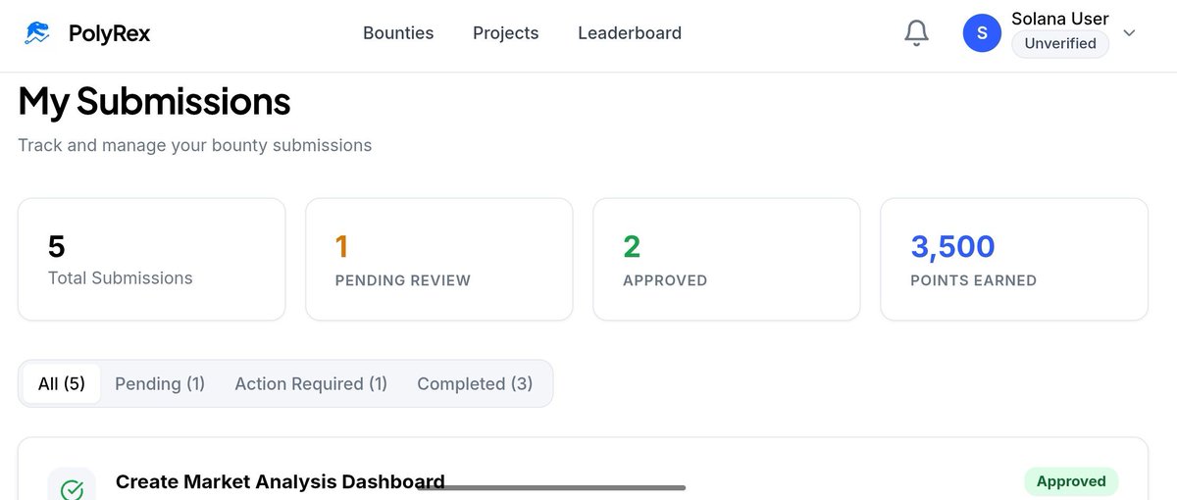Select the All (5) tab
Viewport: 1177px width, 500px height.
(62, 383)
